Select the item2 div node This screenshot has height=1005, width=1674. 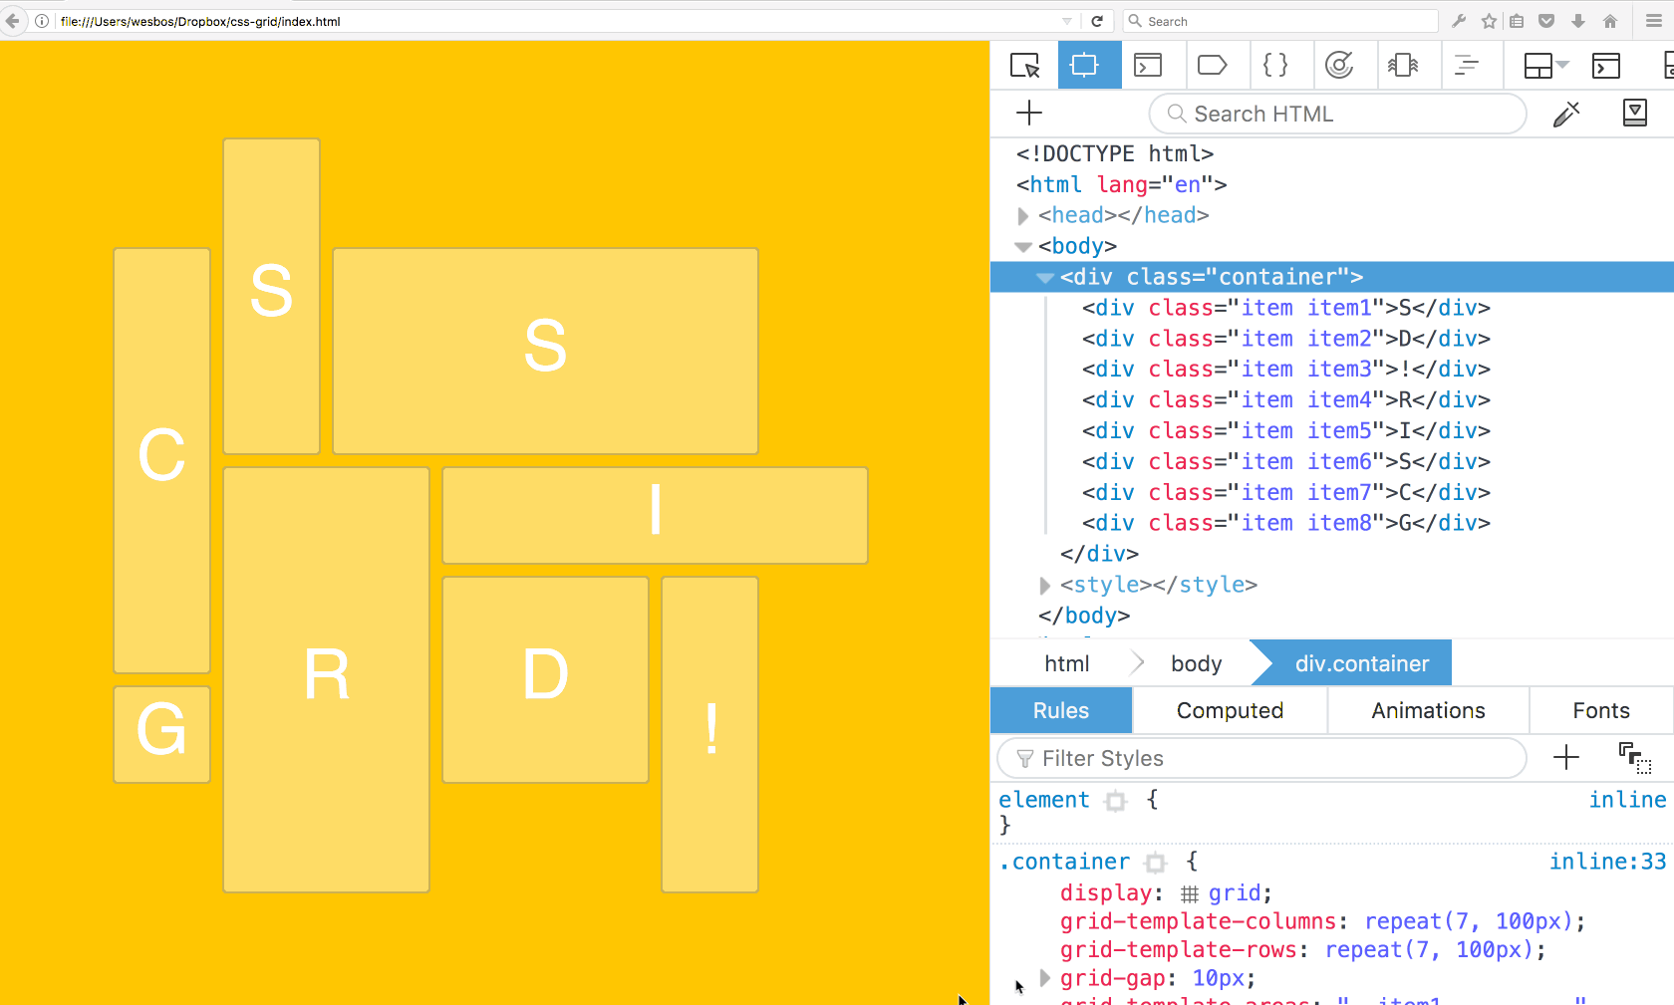1286,339
